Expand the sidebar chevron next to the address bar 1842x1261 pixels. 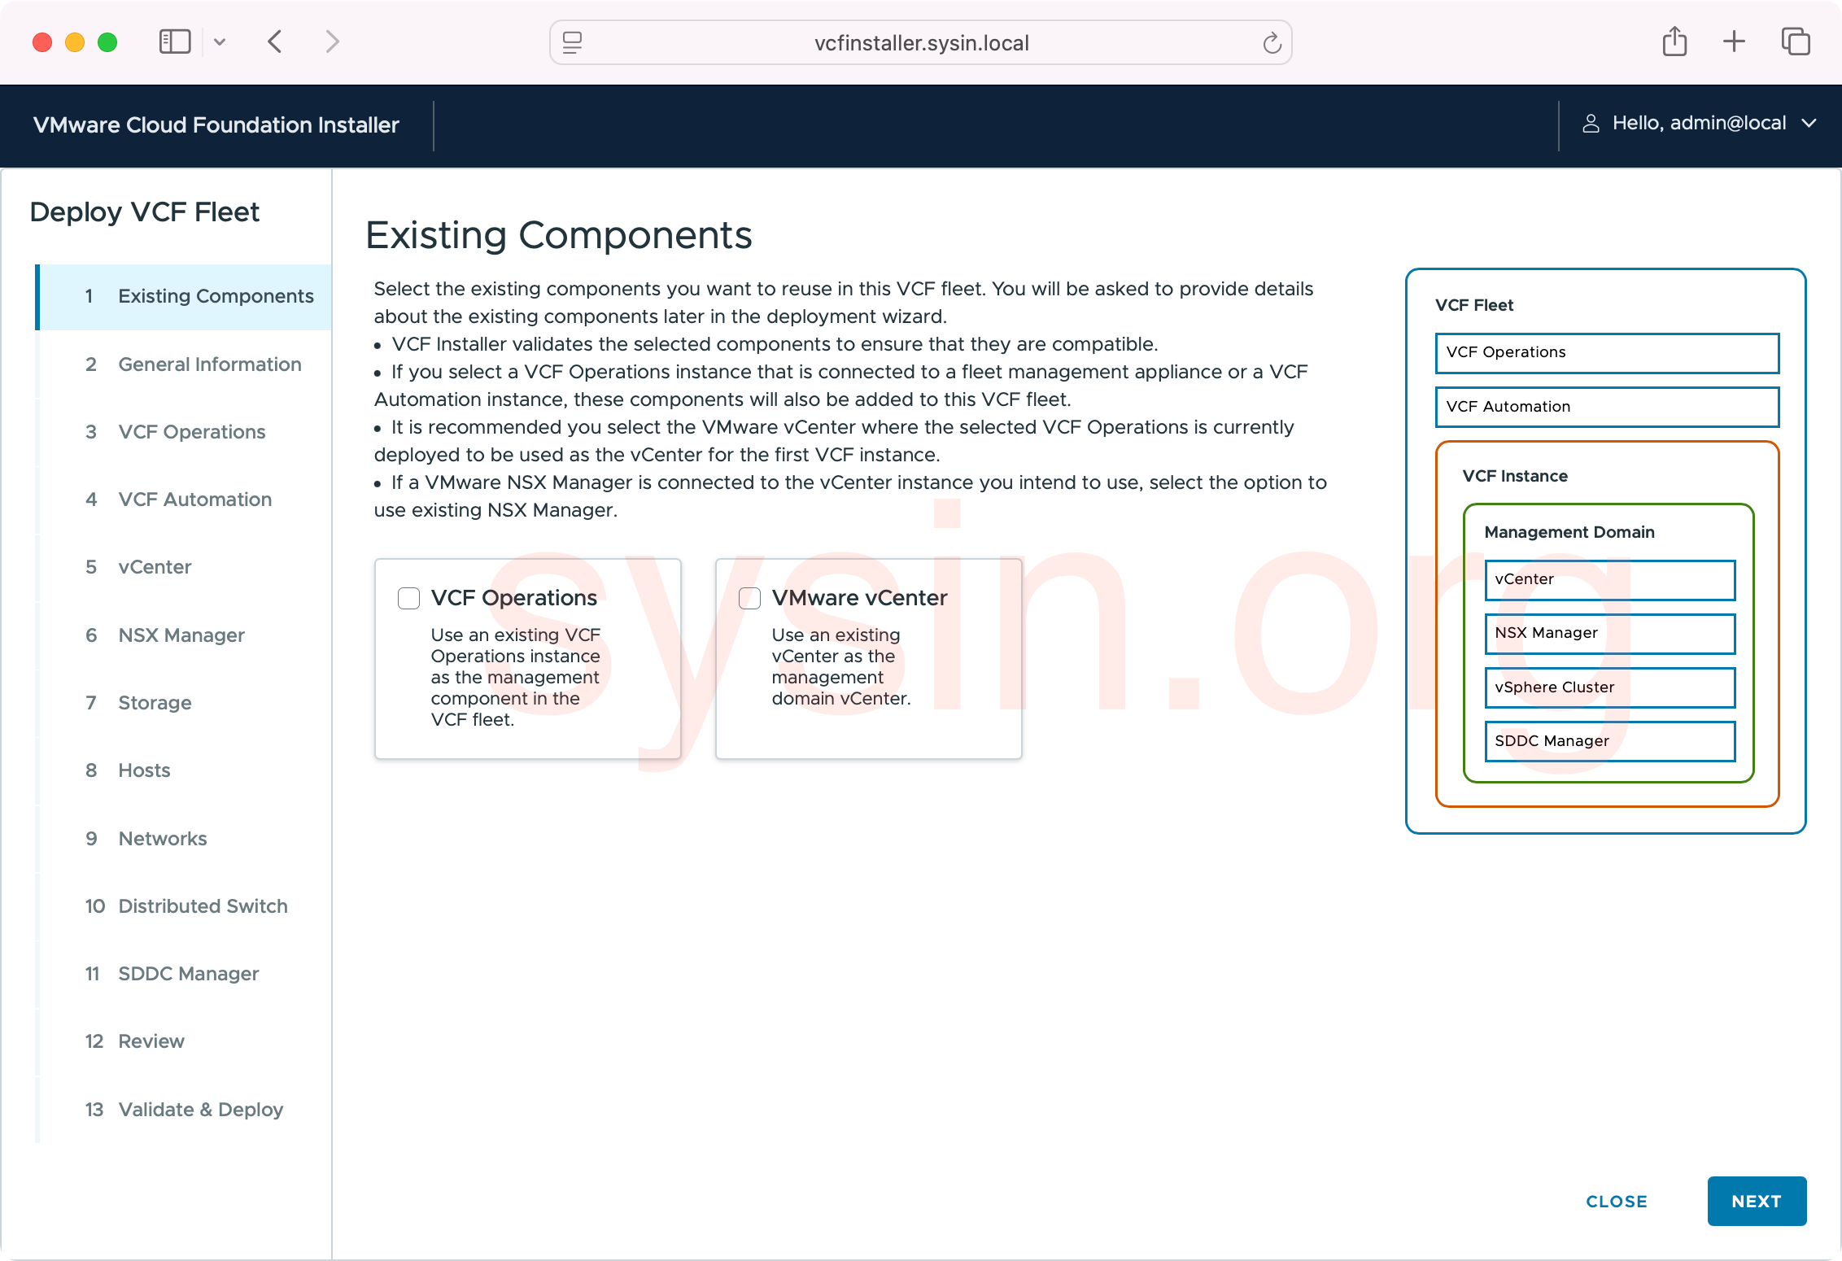[220, 41]
